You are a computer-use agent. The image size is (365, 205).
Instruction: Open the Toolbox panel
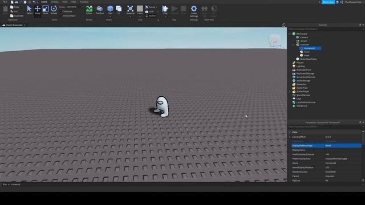[100, 10]
